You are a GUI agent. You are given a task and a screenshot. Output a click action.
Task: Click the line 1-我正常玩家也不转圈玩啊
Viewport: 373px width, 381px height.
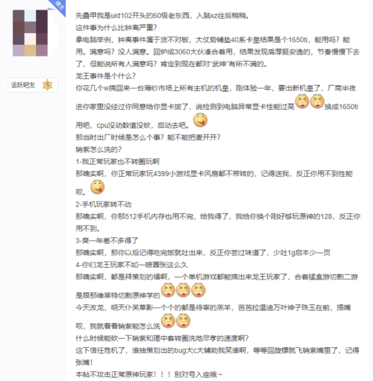(x=117, y=162)
